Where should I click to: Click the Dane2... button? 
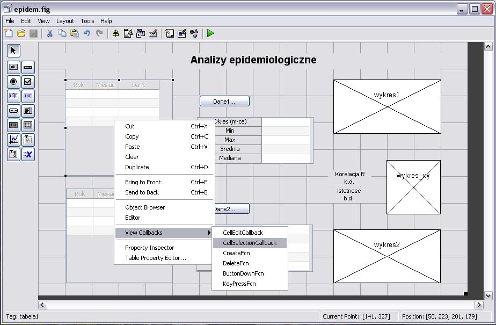[232, 209]
